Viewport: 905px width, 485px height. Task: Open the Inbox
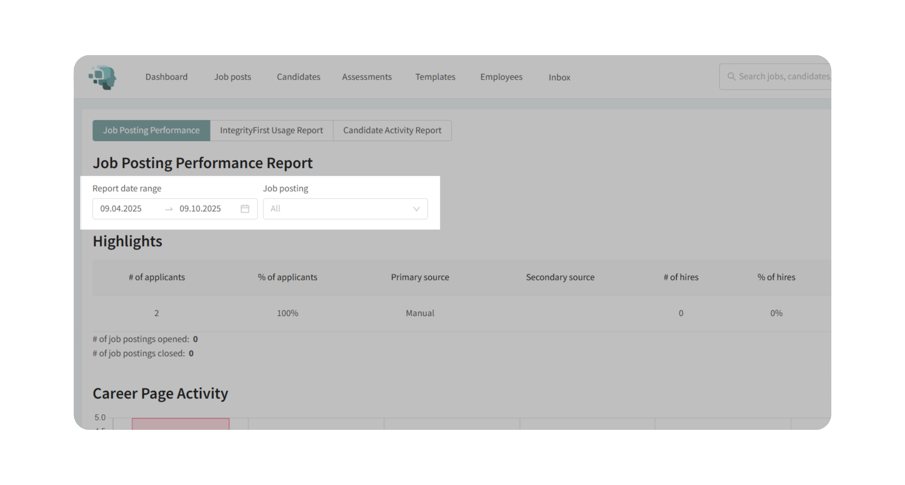(x=559, y=77)
